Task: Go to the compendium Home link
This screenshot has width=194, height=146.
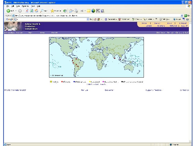Action: [x=144, y=23]
